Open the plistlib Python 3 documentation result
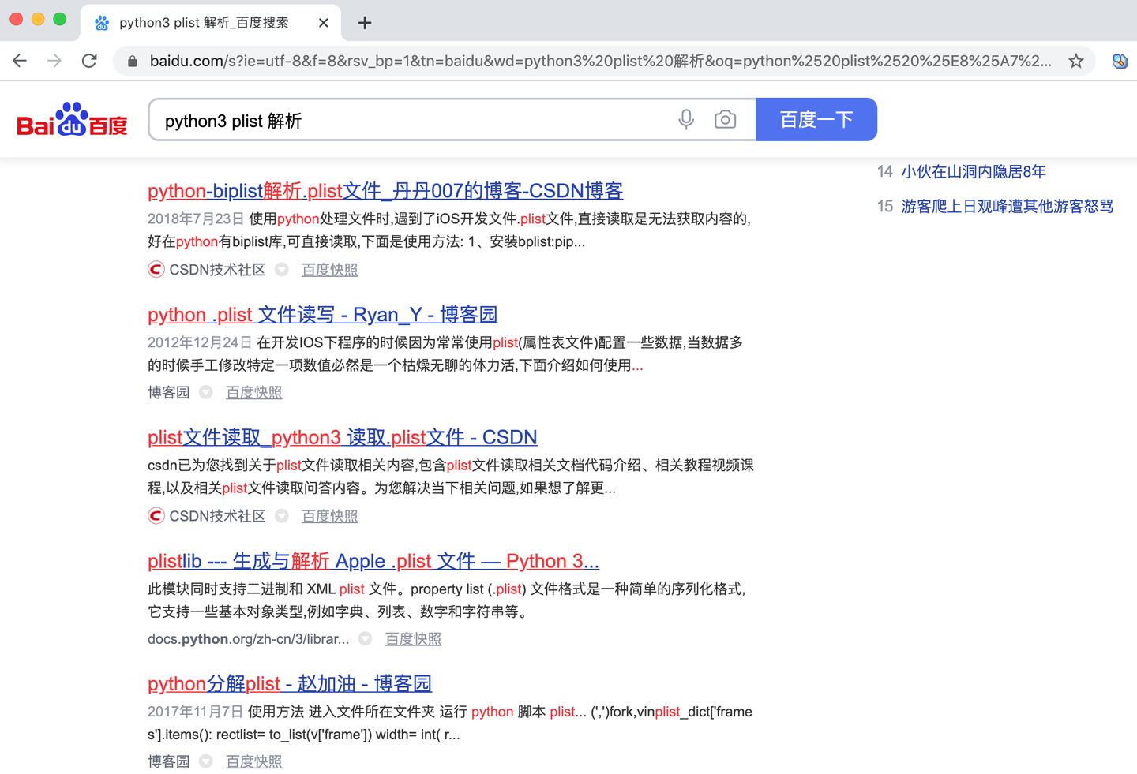Viewport: 1137px width, 774px height. [x=373, y=561]
